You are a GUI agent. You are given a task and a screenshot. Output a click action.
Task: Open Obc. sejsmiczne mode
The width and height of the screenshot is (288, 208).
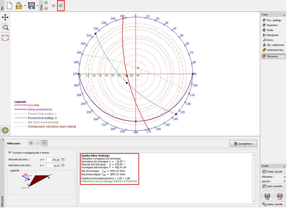pyautogui.click(x=273, y=45)
